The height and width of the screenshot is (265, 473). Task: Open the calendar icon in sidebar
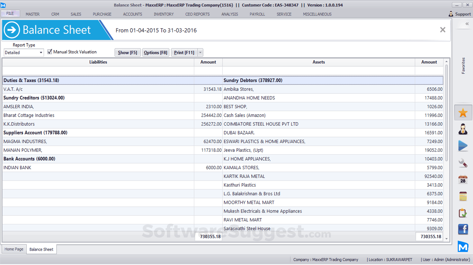(463, 179)
